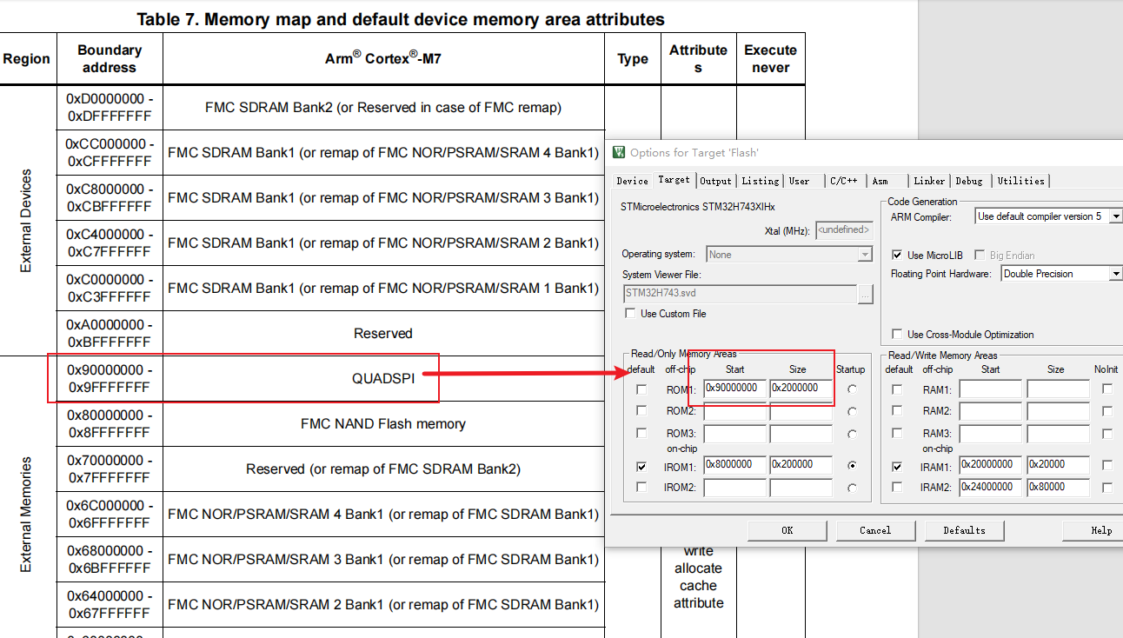Select the IROM2 Startup radio button
This screenshot has width=1123, height=638.
pos(852,488)
